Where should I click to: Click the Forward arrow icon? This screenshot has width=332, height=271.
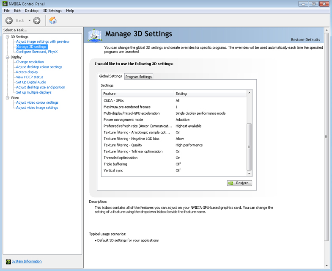[37, 21]
